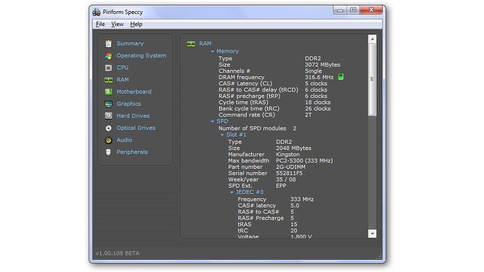Viewport: 484px width, 272px height.
Task: Click the Operating System Windows flag icon
Action: pos(108,56)
